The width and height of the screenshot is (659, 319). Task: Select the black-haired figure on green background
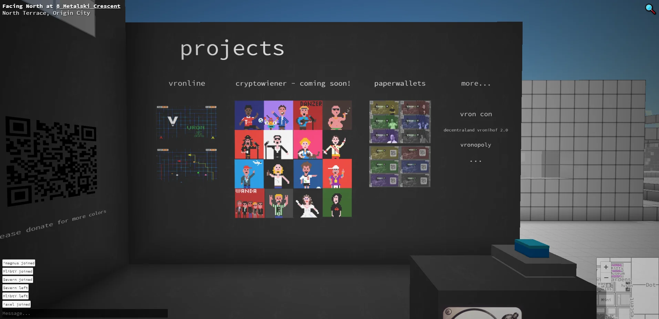pos(337,203)
